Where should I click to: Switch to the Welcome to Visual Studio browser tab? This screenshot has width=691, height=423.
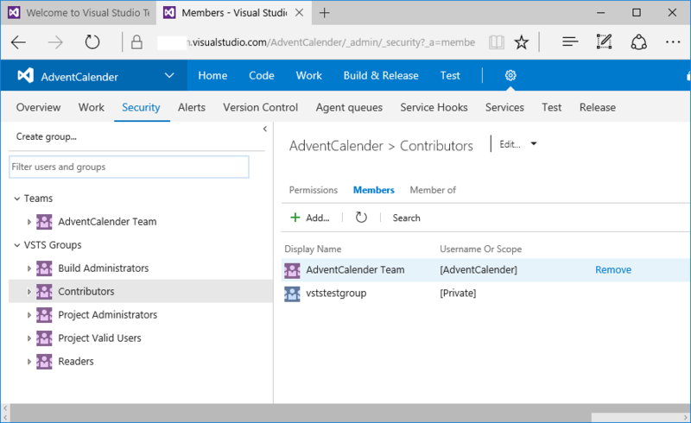(x=79, y=13)
